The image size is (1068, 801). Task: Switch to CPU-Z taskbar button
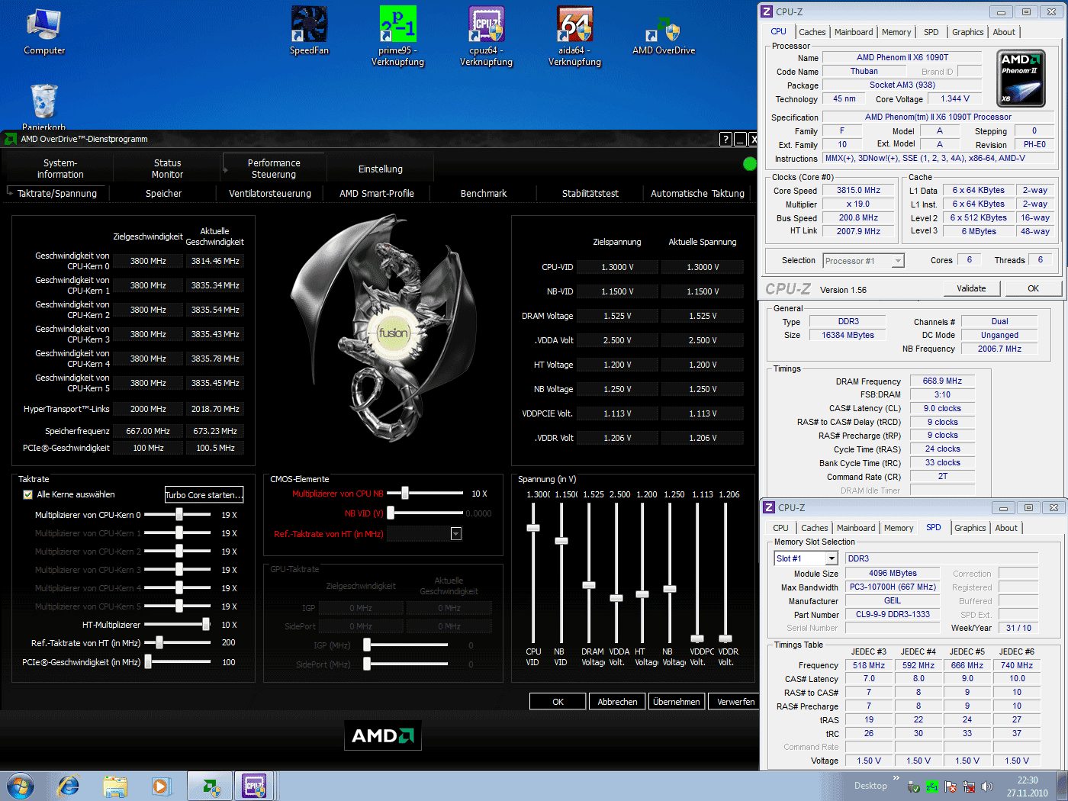(254, 786)
